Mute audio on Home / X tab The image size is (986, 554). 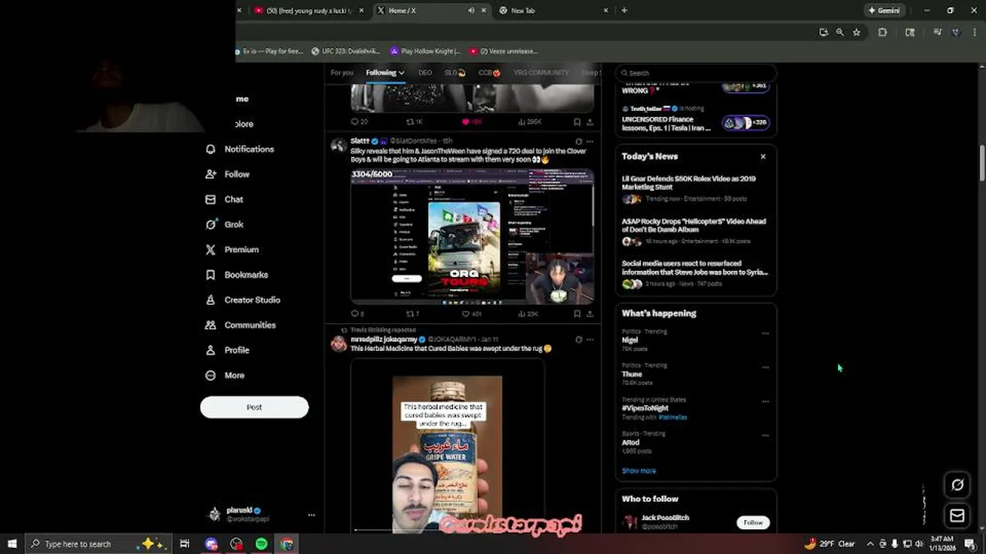click(x=471, y=11)
